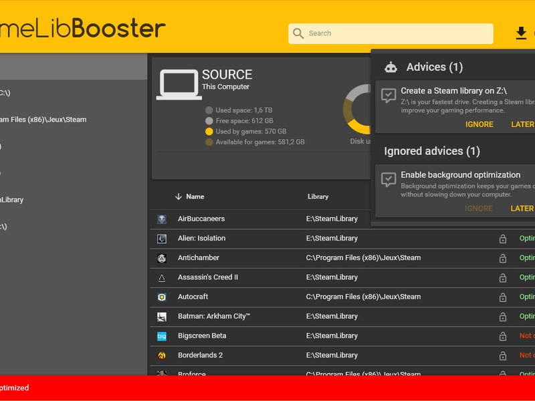Click Bigscreen Beta's Not optimized status
Screen dimensions: 535x401
pyautogui.click(x=527, y=336)
